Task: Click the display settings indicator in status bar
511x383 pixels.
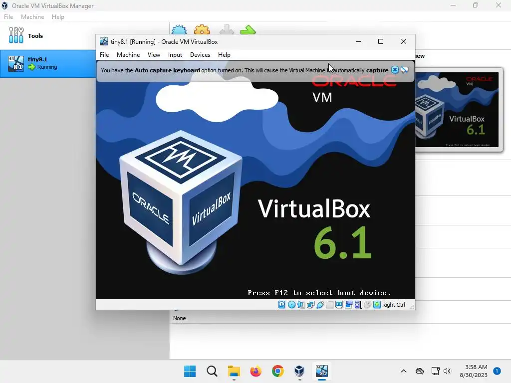Action: pyautogui.click(x=339, y=305)
